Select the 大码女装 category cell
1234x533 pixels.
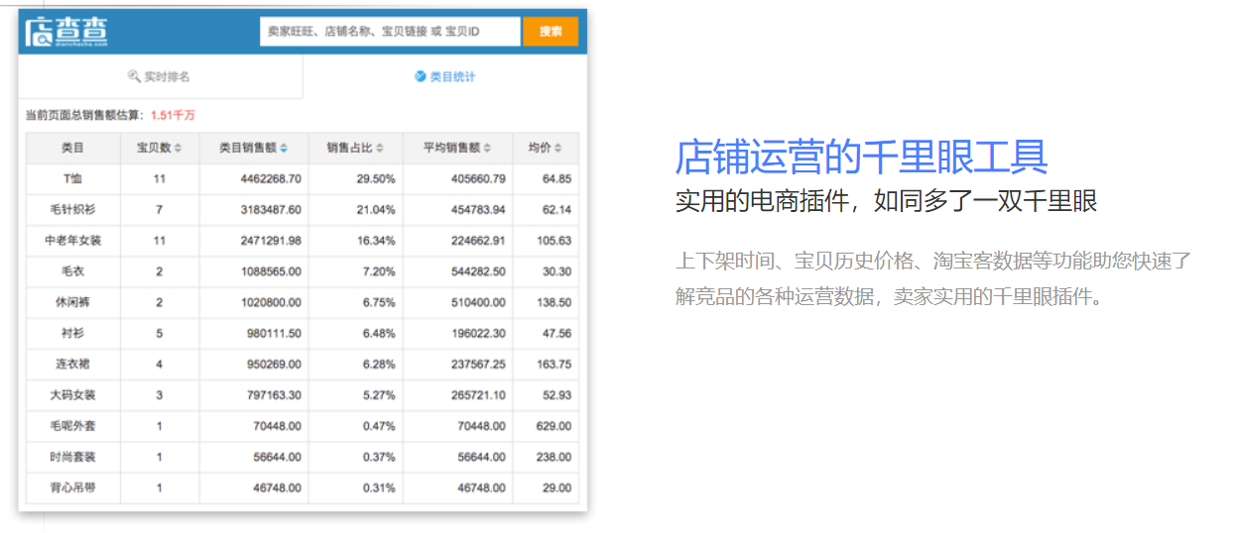coord(72,395)
